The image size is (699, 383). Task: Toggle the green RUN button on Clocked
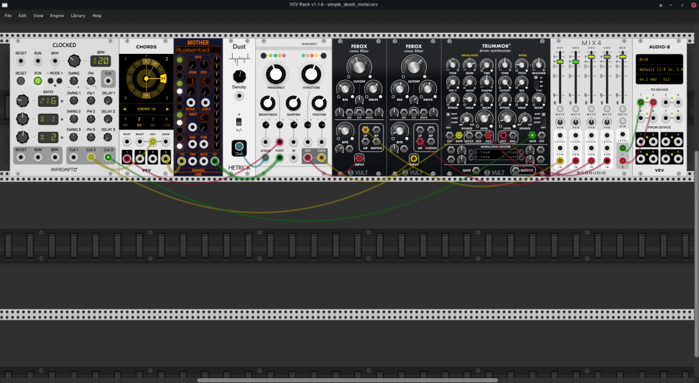[x=38, y=81]
